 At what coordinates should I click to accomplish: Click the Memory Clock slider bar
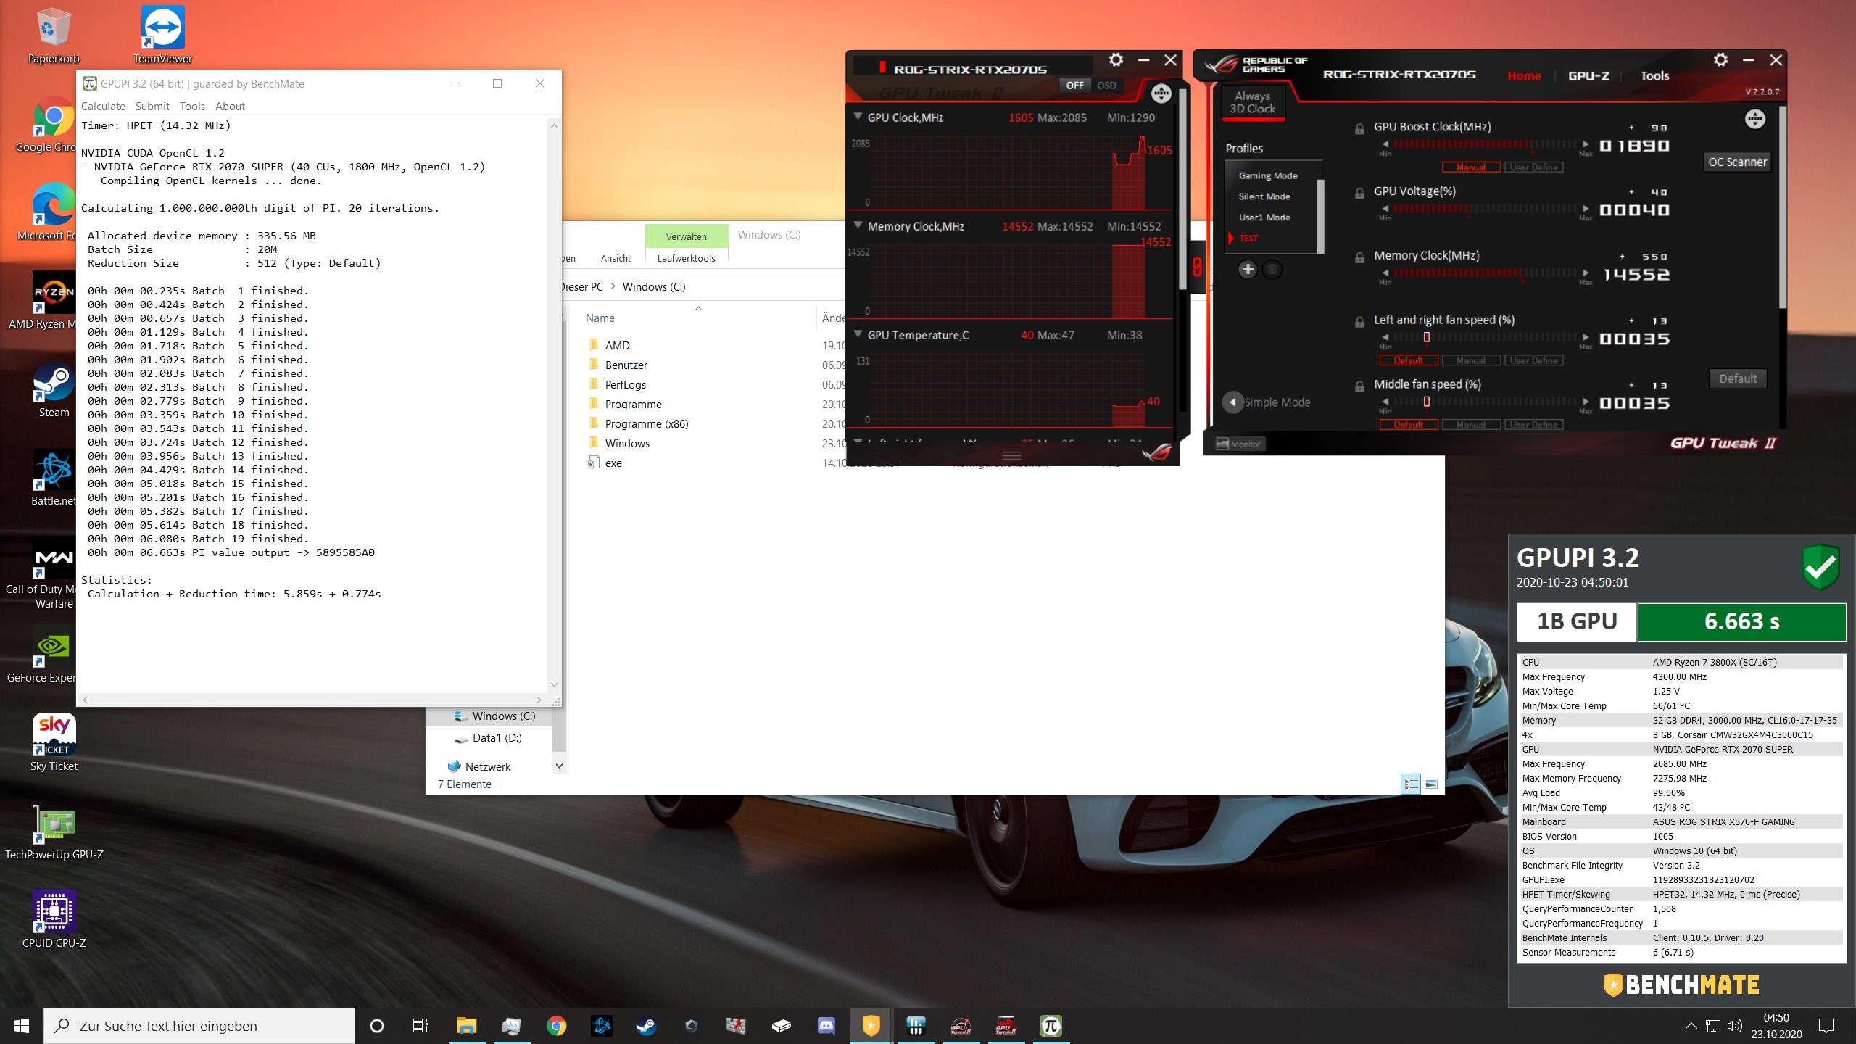(1485, 273)
